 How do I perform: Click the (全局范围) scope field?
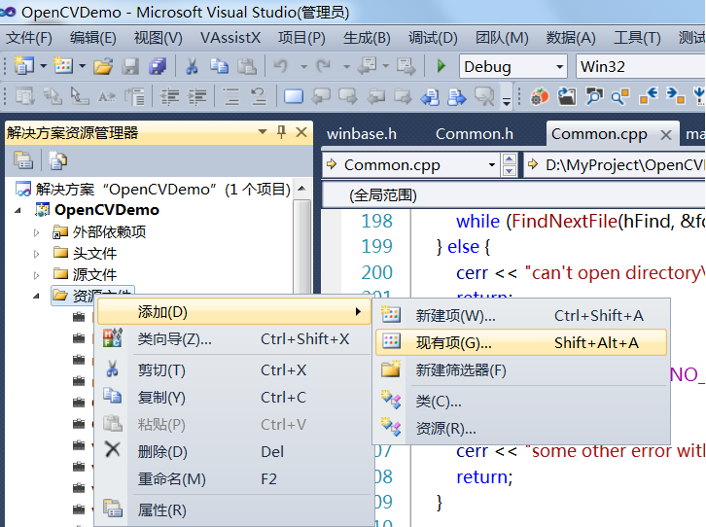[513, 194]
